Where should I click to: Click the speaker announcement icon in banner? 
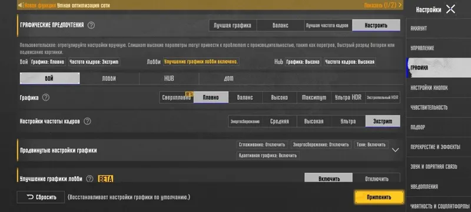point(21,5)
